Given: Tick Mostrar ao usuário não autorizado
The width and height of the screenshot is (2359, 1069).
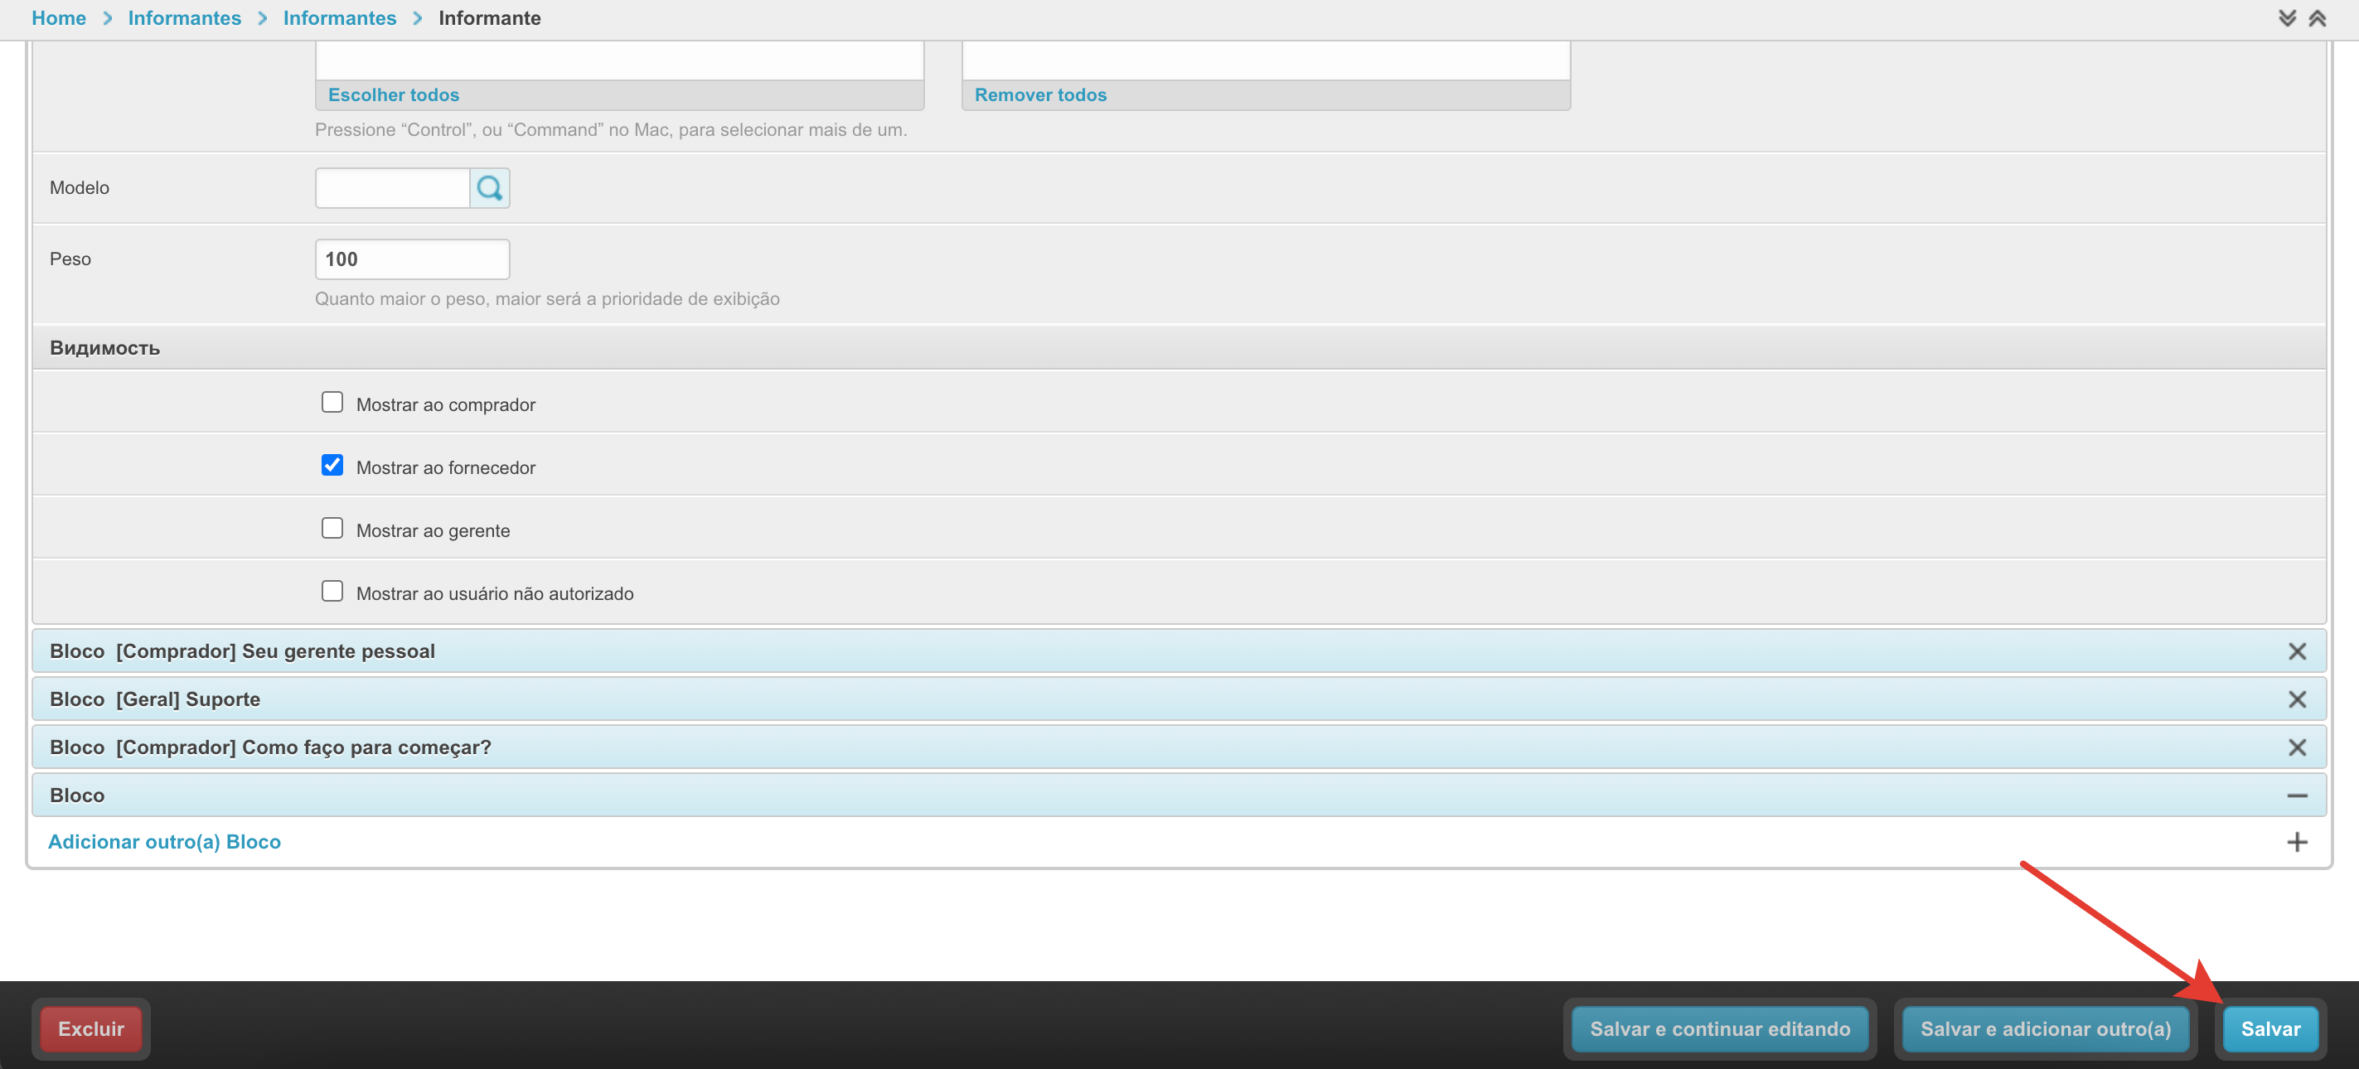Looking at the screenshot, I should (x=332, y=591).
